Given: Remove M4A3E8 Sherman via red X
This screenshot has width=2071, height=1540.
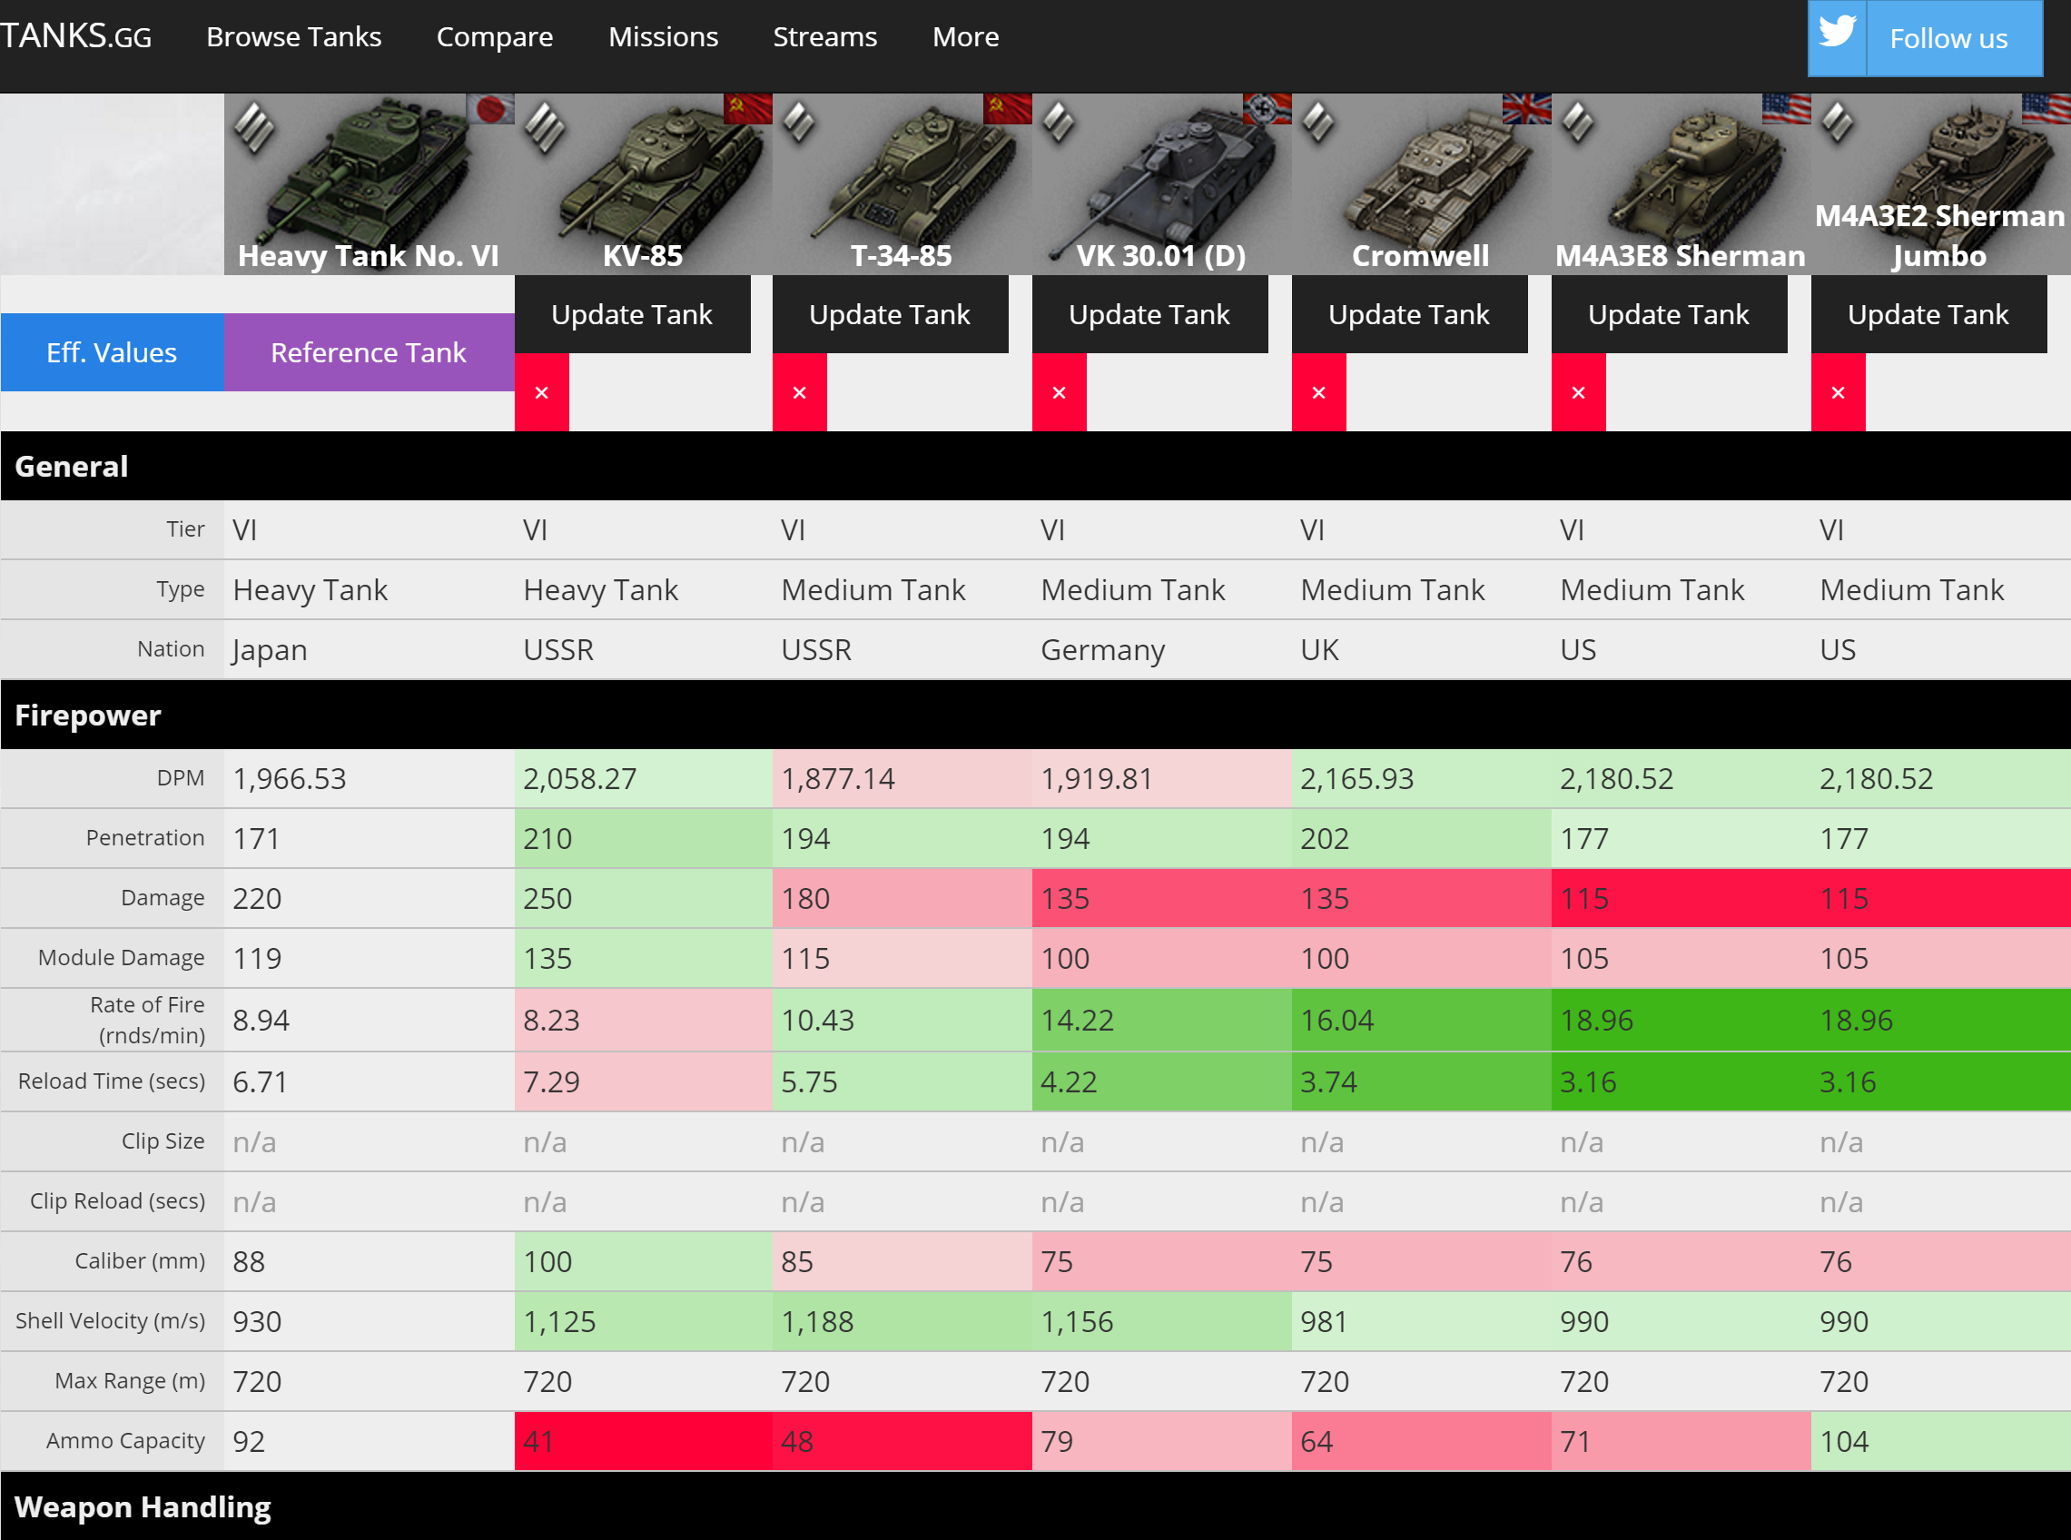Looking at the screenshot, I should pyautogui.click(x=1578, y=392).
